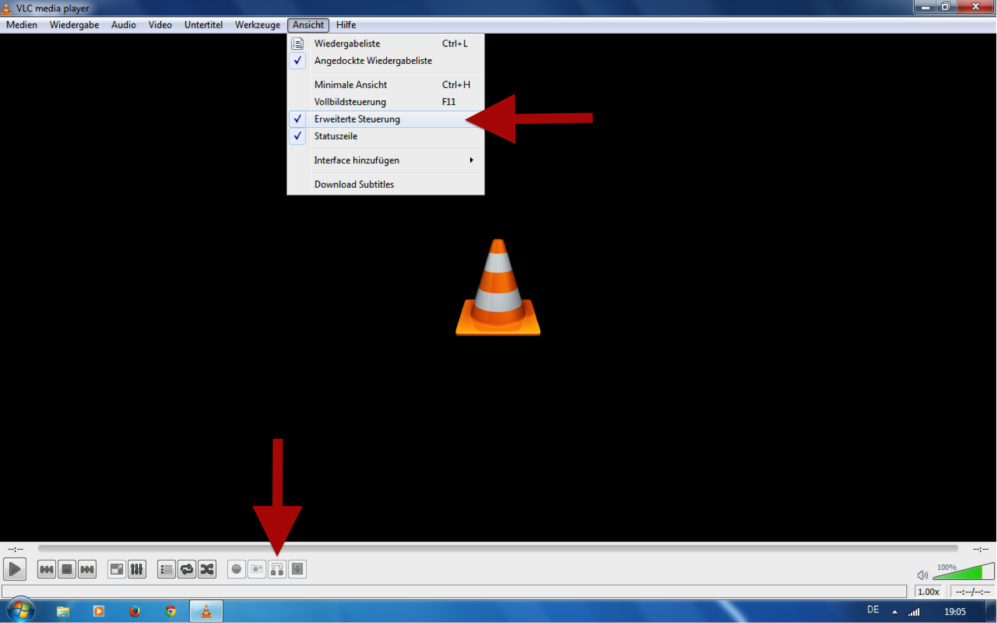
Task: Skip to the next track
Action: (x=87, y=569)
